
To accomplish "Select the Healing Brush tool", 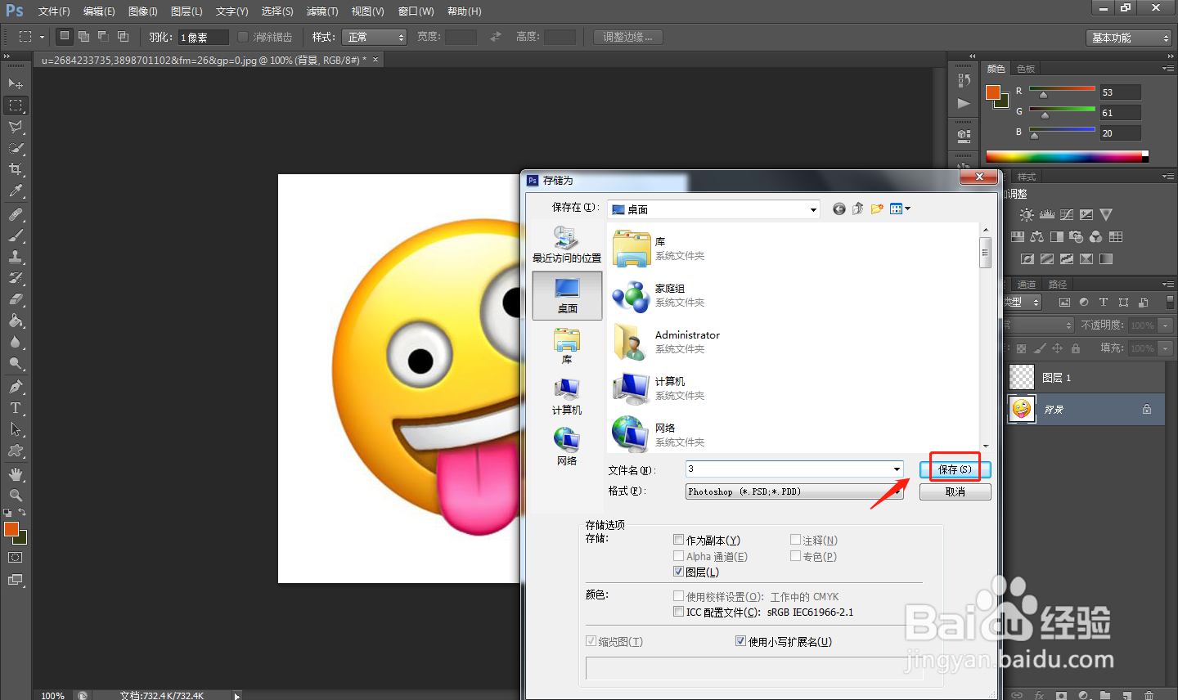I will 16,214.
